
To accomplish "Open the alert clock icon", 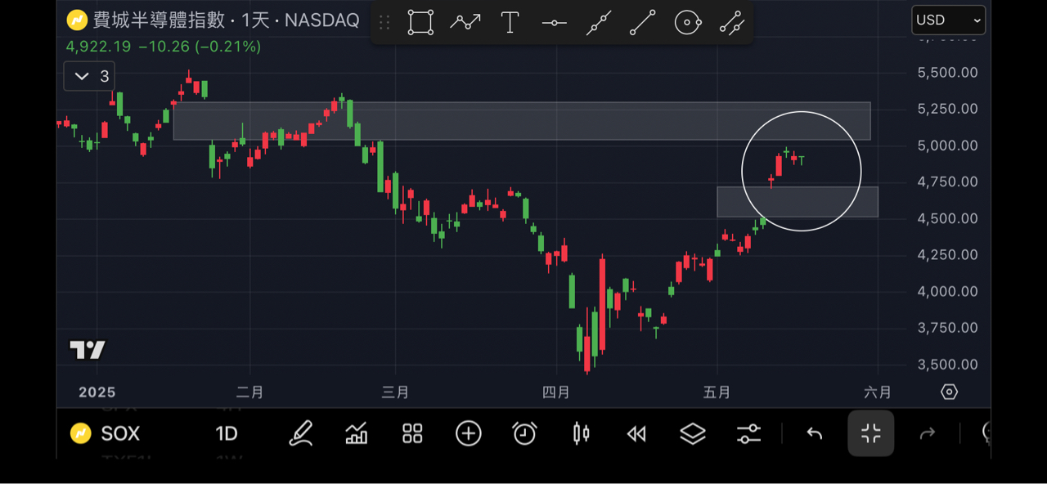I will coord(524,433).
